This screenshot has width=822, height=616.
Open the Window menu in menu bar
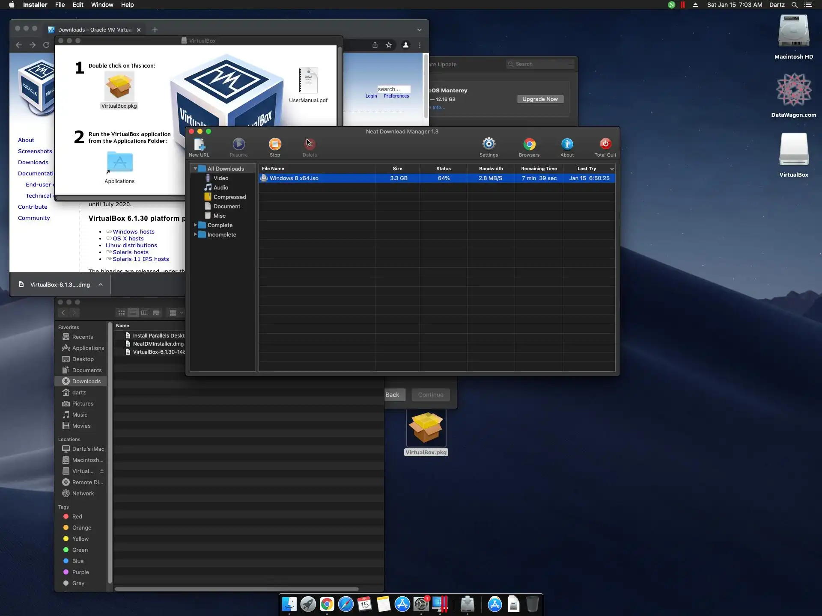pos(102,5)
